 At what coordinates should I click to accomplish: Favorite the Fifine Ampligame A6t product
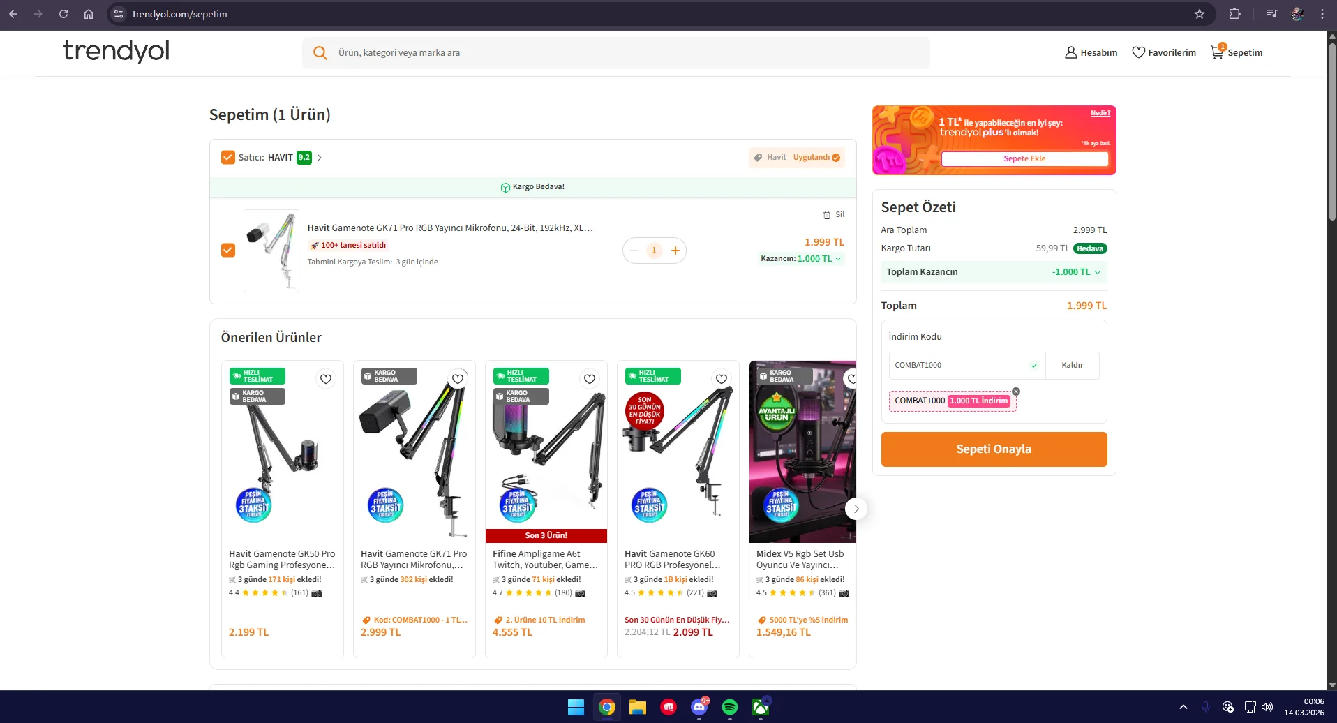click(590, 379)
